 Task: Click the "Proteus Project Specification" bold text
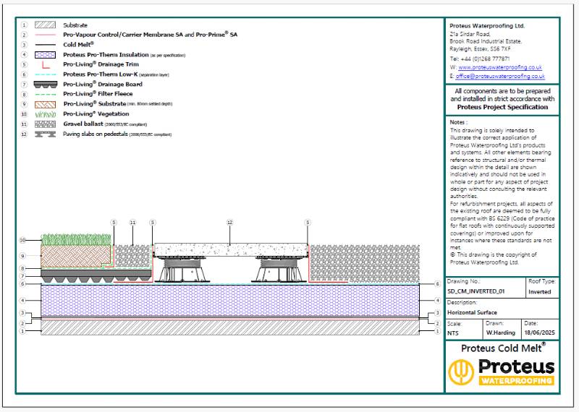pyautogui.click(x=502, y=107)
